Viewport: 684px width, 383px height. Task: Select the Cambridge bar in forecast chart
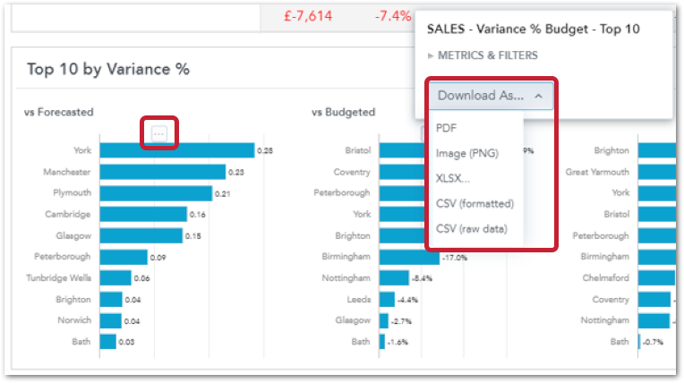[x=143, y=215]
